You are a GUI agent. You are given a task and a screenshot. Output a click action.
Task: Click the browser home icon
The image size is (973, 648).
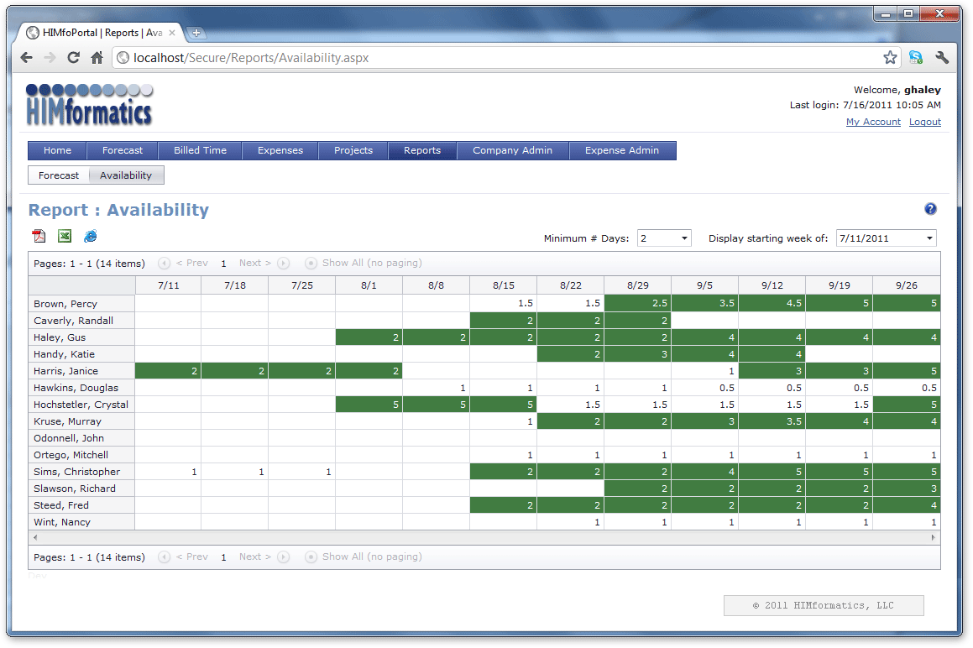pos(97,58)
